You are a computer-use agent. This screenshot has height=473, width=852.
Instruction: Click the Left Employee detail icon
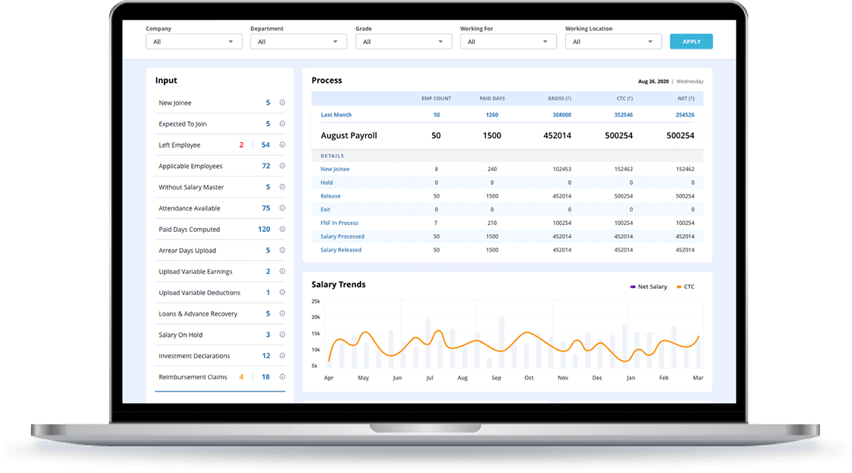coord(282,144)
